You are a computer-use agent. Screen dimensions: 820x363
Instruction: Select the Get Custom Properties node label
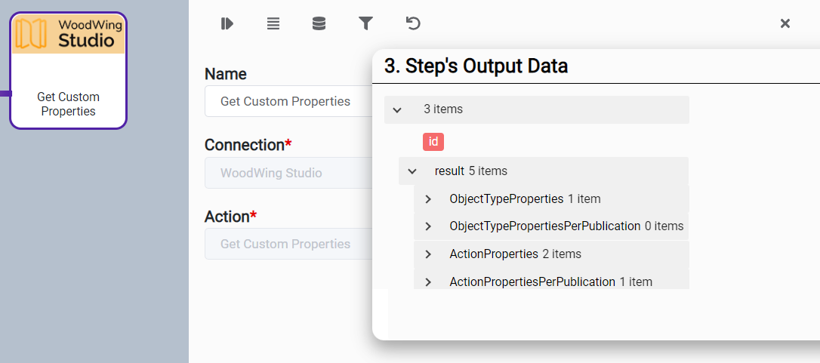tap(68, 104)
